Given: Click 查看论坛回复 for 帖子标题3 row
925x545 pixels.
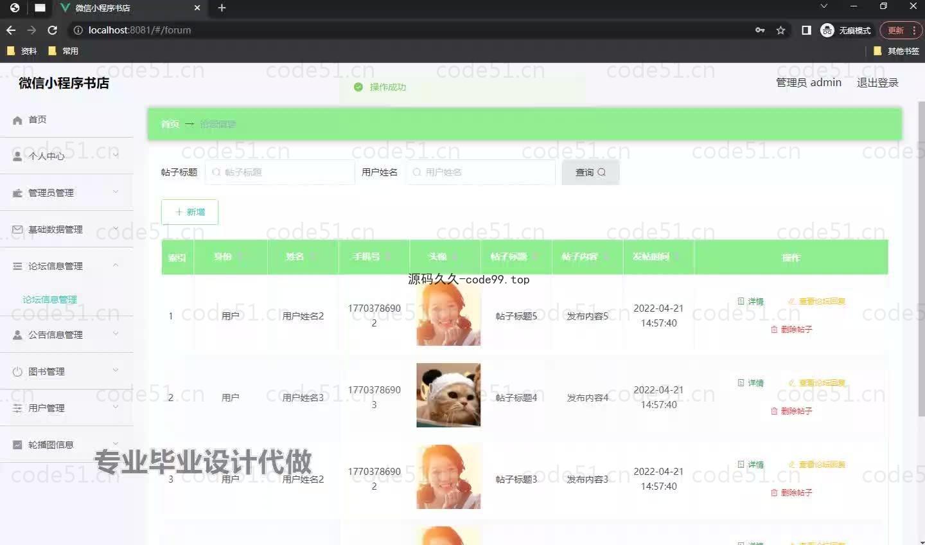Looking at the screenshot, I should point(816,465).
